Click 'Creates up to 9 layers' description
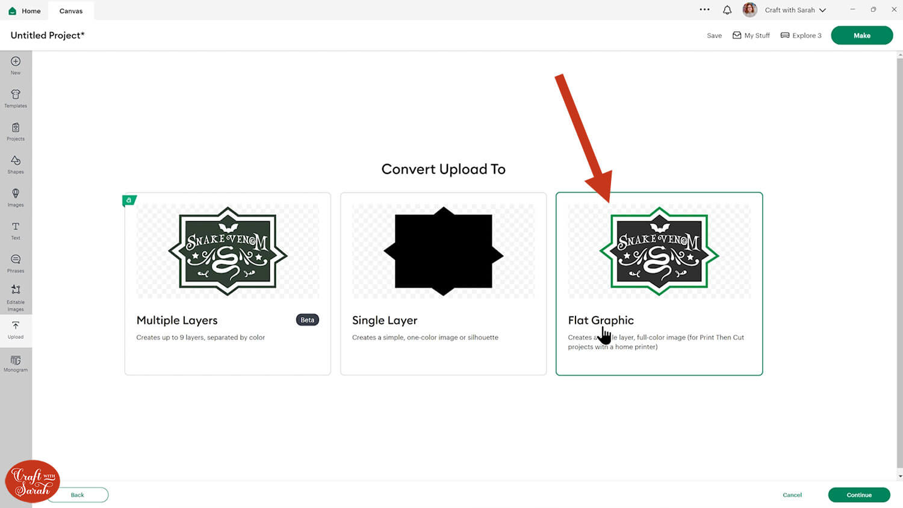 point(200,338)
